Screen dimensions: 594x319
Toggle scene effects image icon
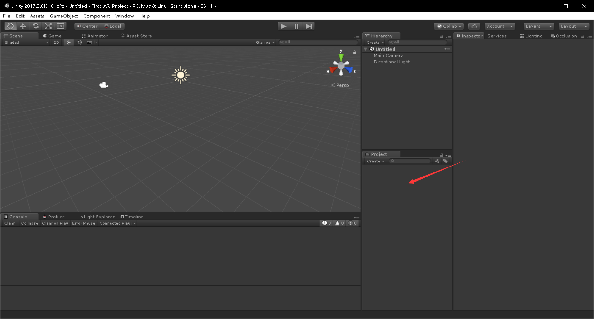(x=89, y=42)
